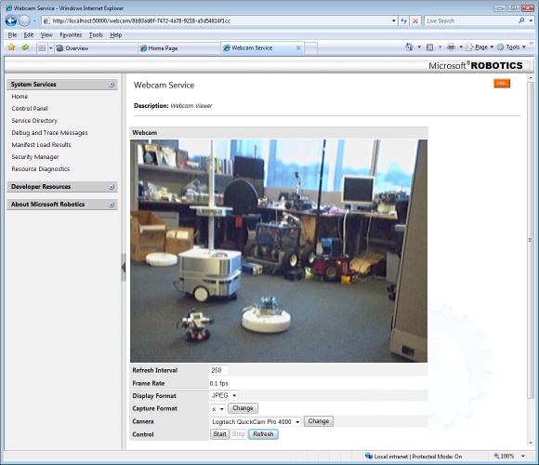This screenshot has width=539, height=465.
Task: Click the browser Back arrow button
Action: click(11, 21)
